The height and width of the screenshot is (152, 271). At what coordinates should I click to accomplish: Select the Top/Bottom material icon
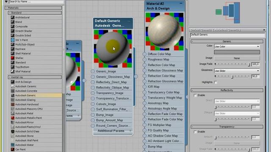pos(13,67)
